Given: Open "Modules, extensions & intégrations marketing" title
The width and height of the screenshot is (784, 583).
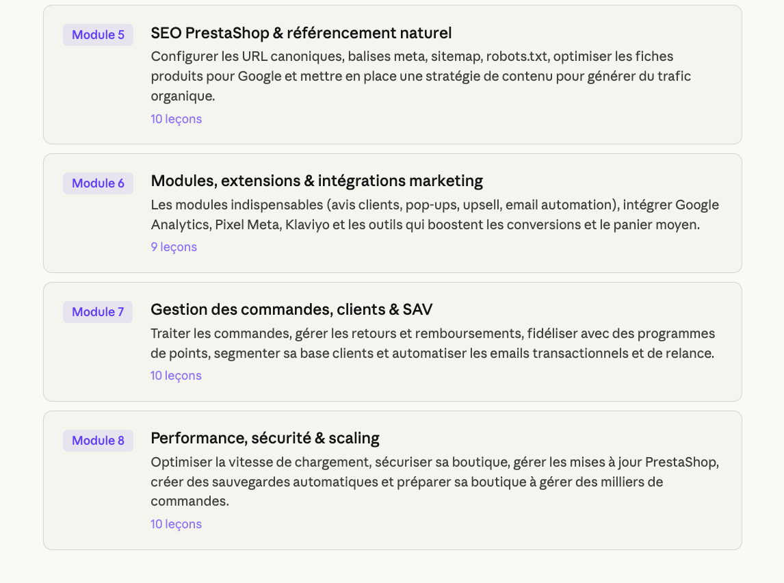Looking at the screenshot, I should (x=317, y=181).
